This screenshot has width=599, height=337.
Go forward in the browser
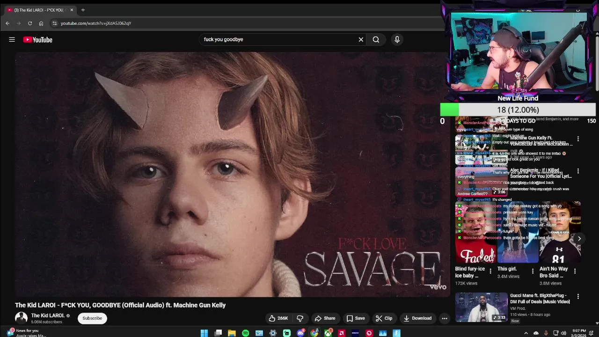[x=19, y=23]
